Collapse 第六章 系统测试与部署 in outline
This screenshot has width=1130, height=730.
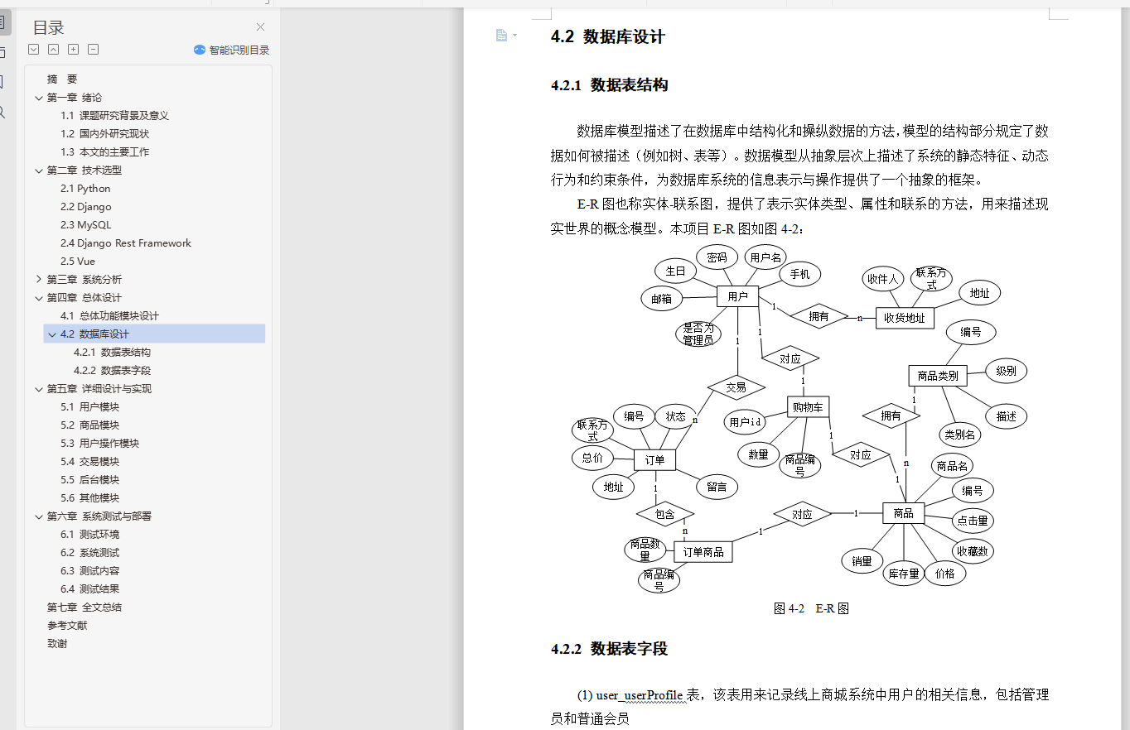click(x=38, y=516)
